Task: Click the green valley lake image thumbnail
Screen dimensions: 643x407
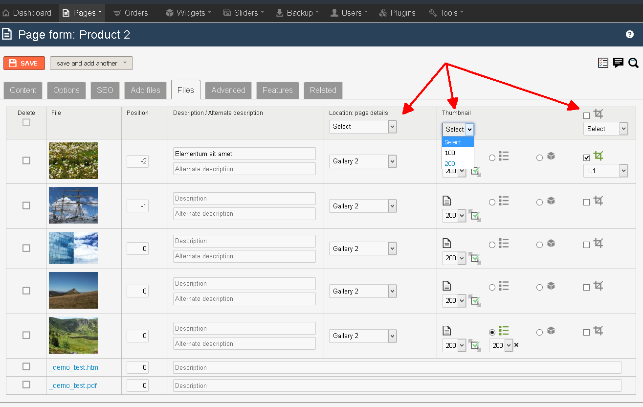Action: coord(73,335)
